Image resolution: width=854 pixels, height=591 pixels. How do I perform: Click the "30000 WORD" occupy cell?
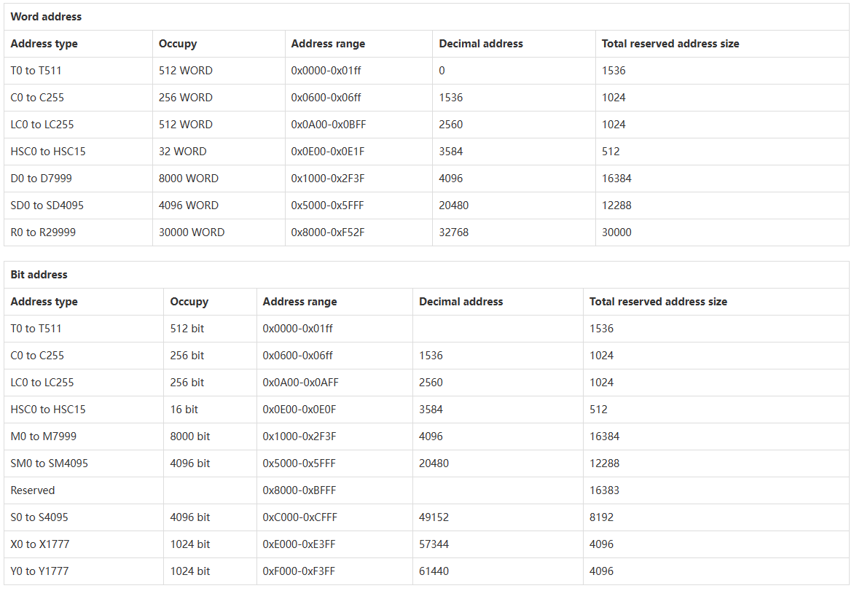pos(192,232)
